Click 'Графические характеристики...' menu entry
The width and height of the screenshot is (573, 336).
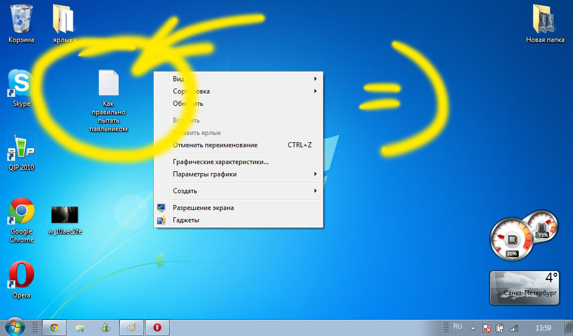click(220, 162)
